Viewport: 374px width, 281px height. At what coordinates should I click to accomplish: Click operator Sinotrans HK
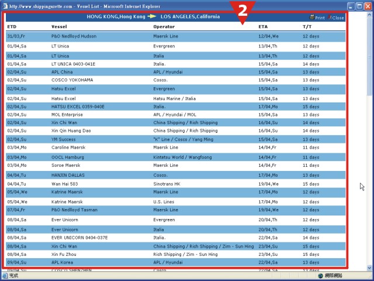click(167, 184)
